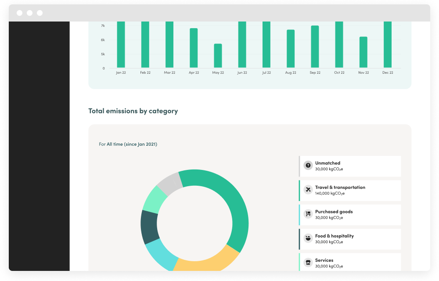
Task: Open the Purchased goods label text
Action: (x=334, y=212)
